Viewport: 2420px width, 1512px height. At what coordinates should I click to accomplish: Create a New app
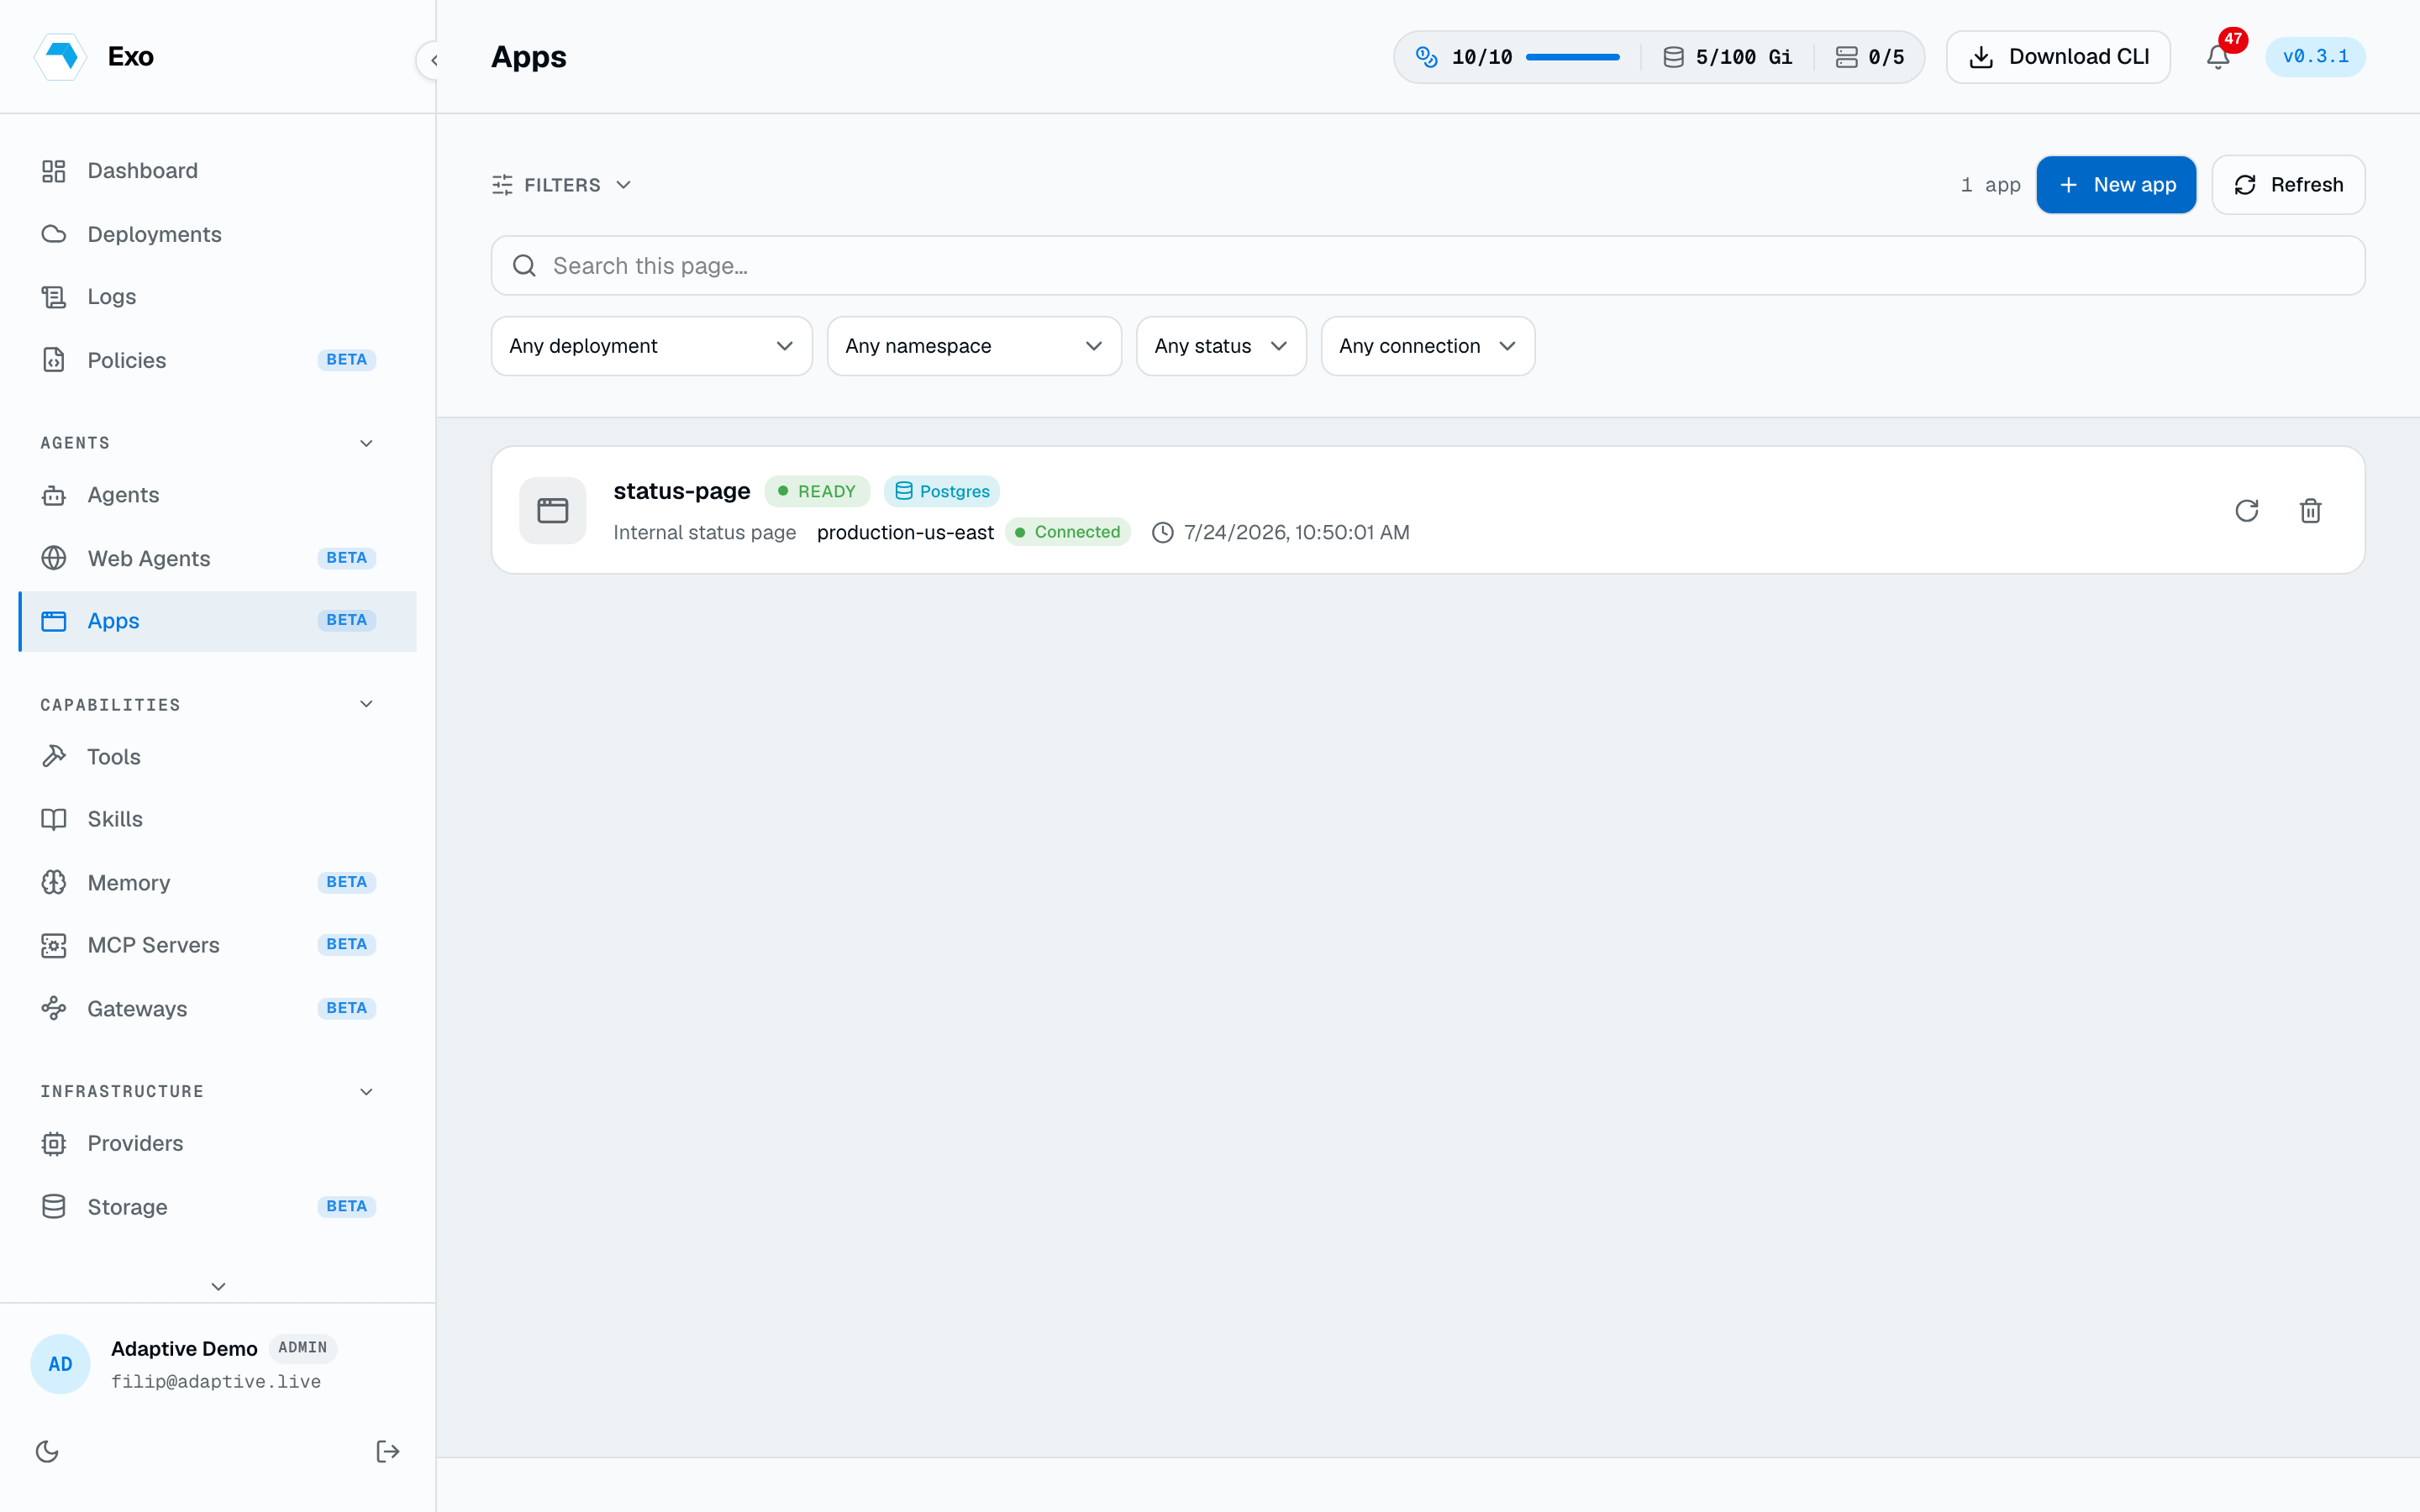2116,185
